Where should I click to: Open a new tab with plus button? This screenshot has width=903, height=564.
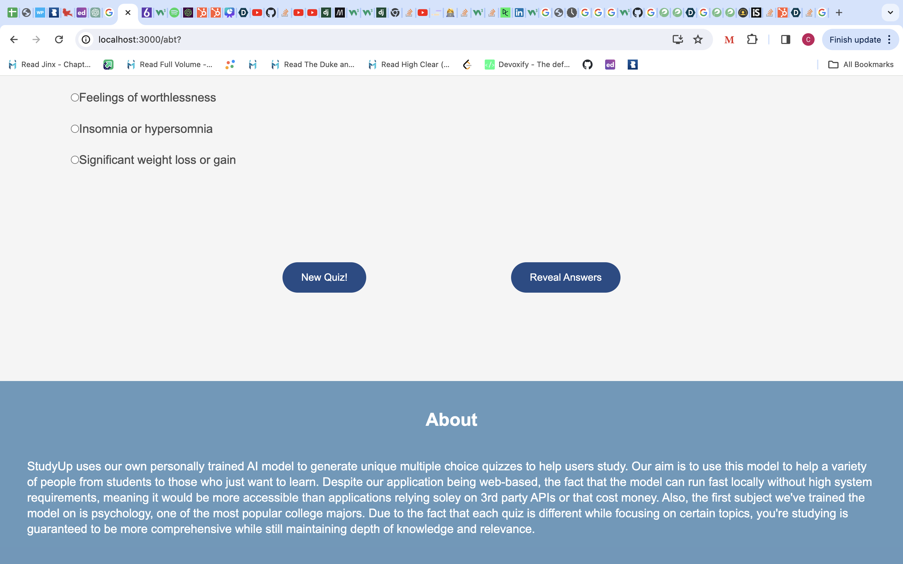[x=839, y=13]
